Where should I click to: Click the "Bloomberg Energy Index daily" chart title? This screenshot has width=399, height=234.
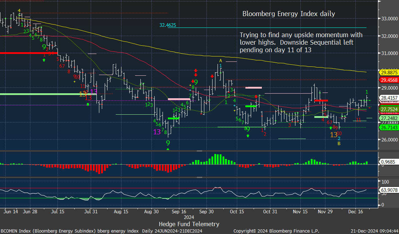click(x=289, y=14)
